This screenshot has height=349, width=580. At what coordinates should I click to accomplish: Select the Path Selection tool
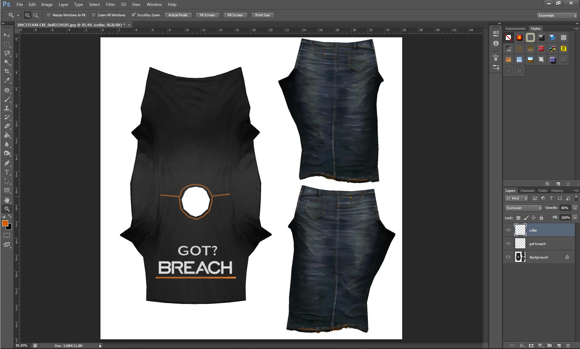7,181
